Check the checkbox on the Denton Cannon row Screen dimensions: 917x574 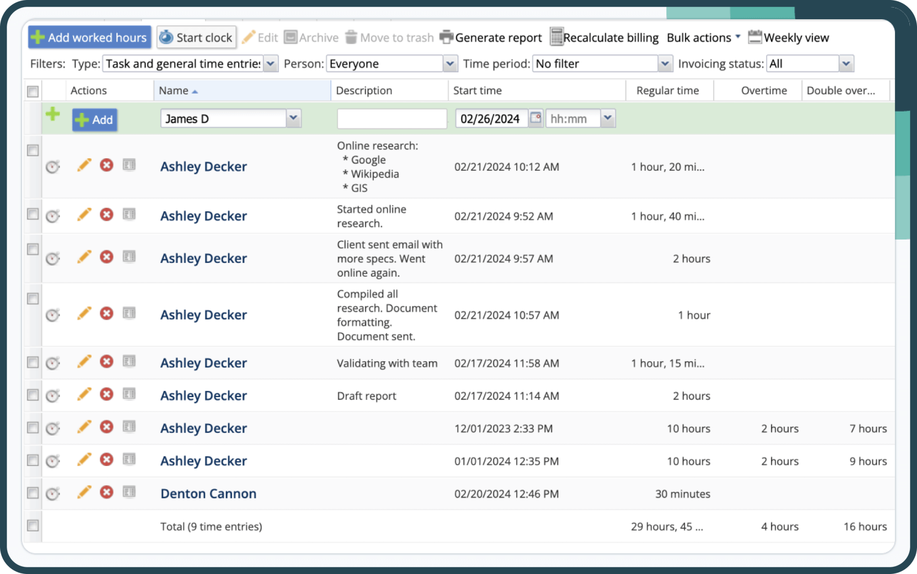tap(33, 492)
